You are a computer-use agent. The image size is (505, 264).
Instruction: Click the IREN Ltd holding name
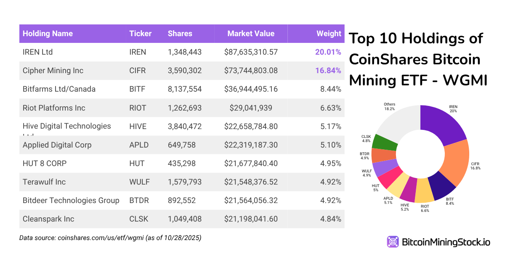click(37, 52)
